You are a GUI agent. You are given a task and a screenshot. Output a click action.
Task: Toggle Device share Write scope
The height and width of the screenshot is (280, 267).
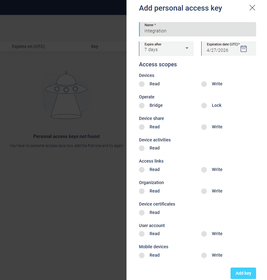click(x=204, y=127)
